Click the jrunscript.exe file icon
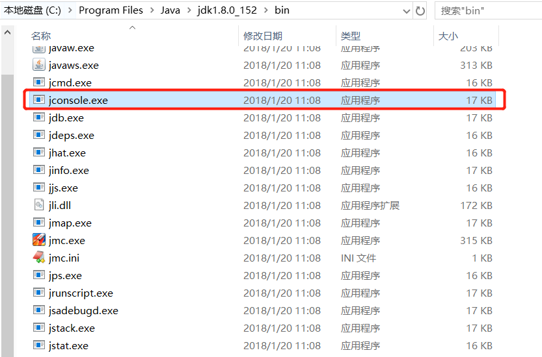The height and width of the screenshot is (357, 542). pyautogui.click(x=39, y=293)
